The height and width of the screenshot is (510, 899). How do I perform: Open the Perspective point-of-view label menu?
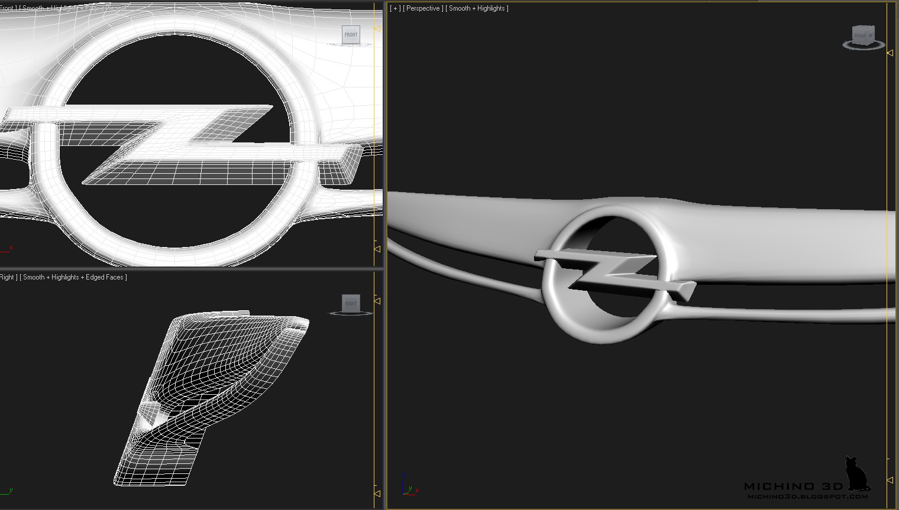point(423,8)
